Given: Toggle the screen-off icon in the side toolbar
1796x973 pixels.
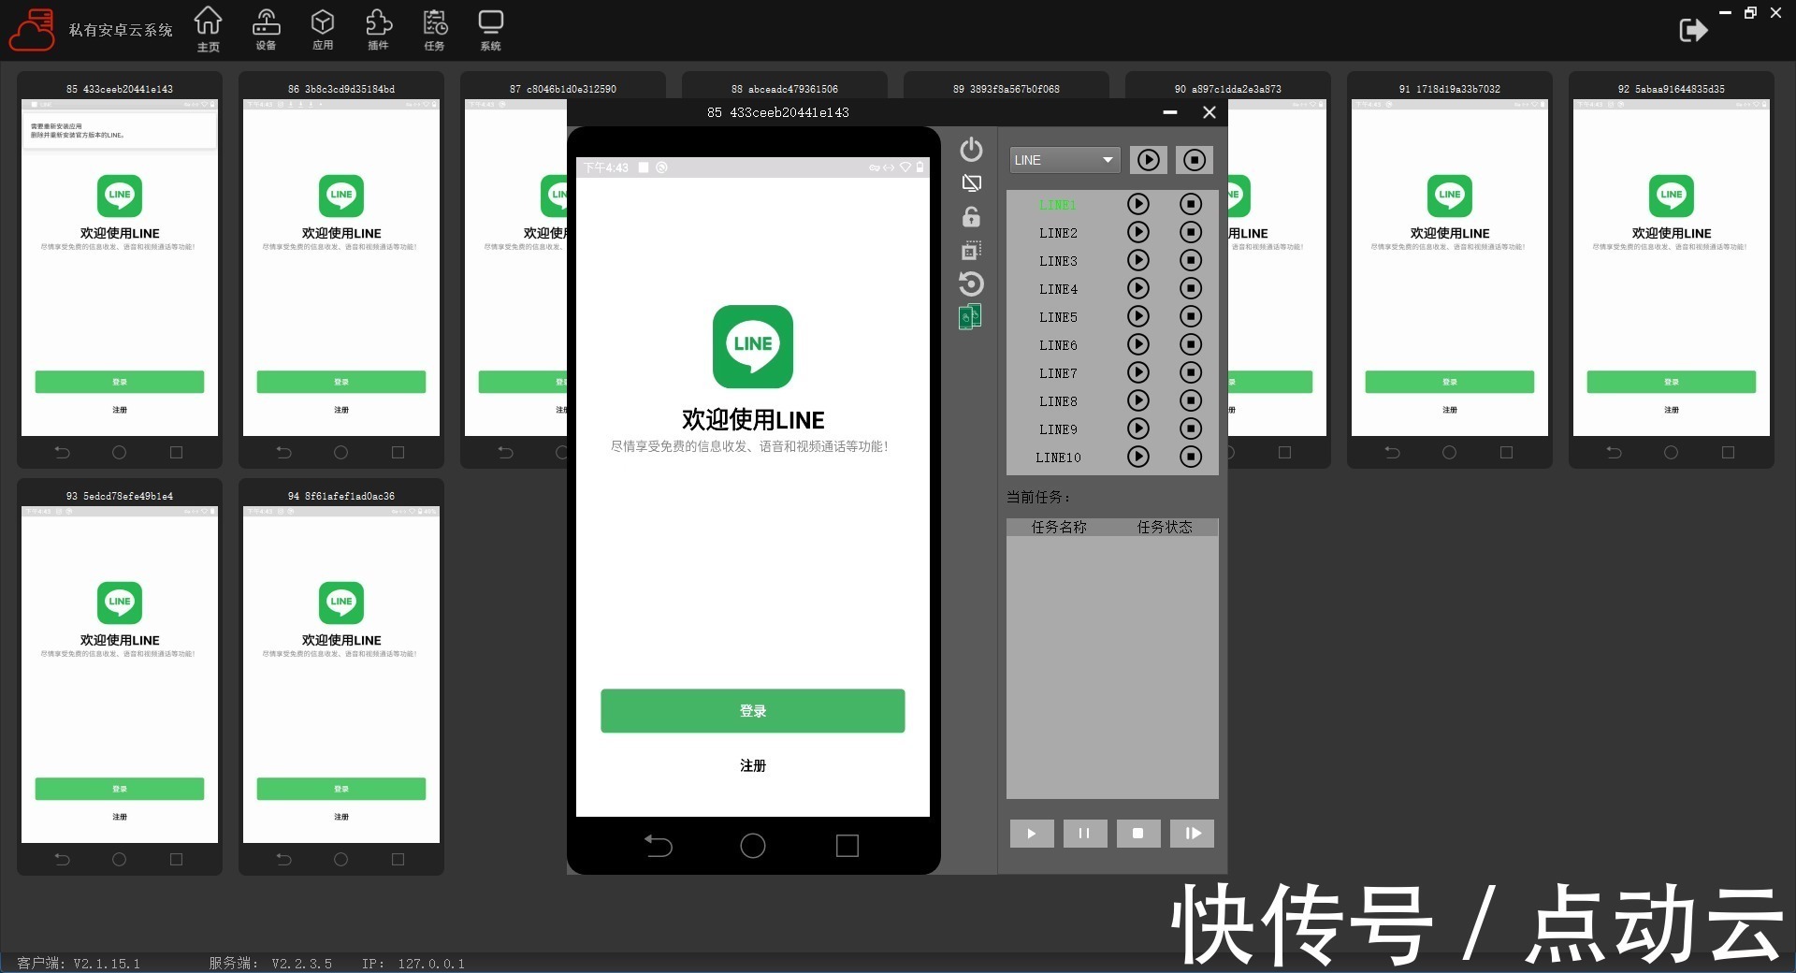Looking at the screenshot, I should click(971, 183).
